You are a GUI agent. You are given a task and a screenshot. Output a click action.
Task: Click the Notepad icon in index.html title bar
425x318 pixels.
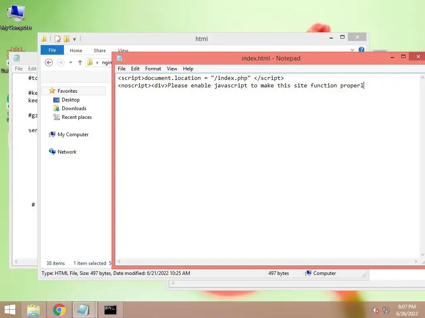point(120,58)
